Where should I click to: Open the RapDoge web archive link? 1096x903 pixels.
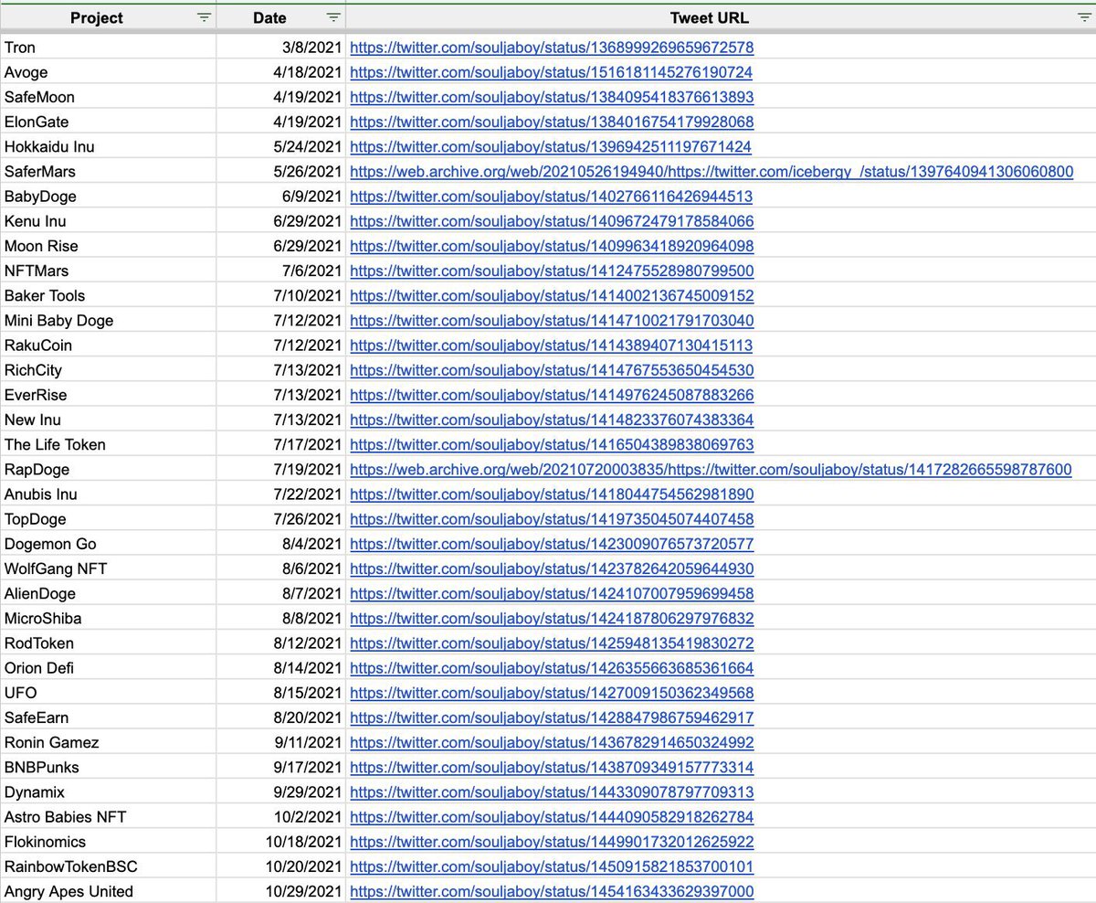click(x=711, y=469)
